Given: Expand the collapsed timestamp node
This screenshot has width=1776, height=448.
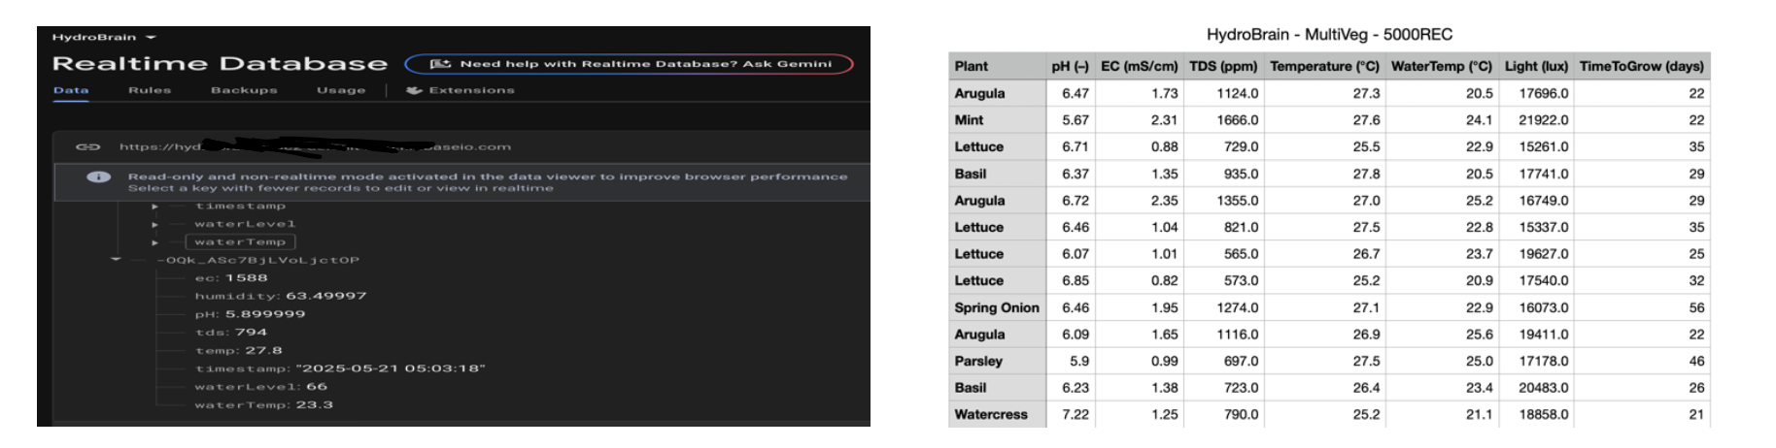Looking at the screenshot, I should tap(154, 207).
